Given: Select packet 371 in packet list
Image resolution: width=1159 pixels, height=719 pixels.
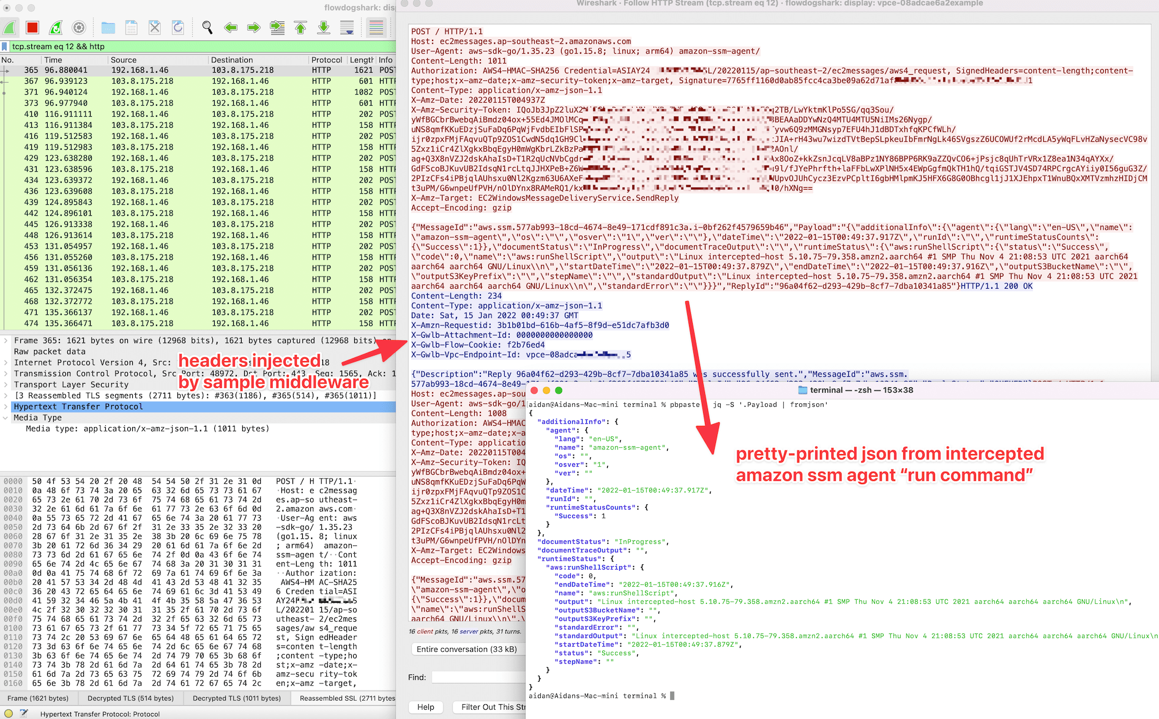Looking at the screenshot, I should (x=198, y=92).
